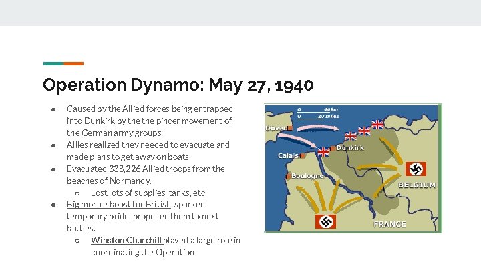Click the bullet 'Evacuated 338,226 Allied troops from the'
The width and height of the screenshot is (481, 270).
click(146, 169)
